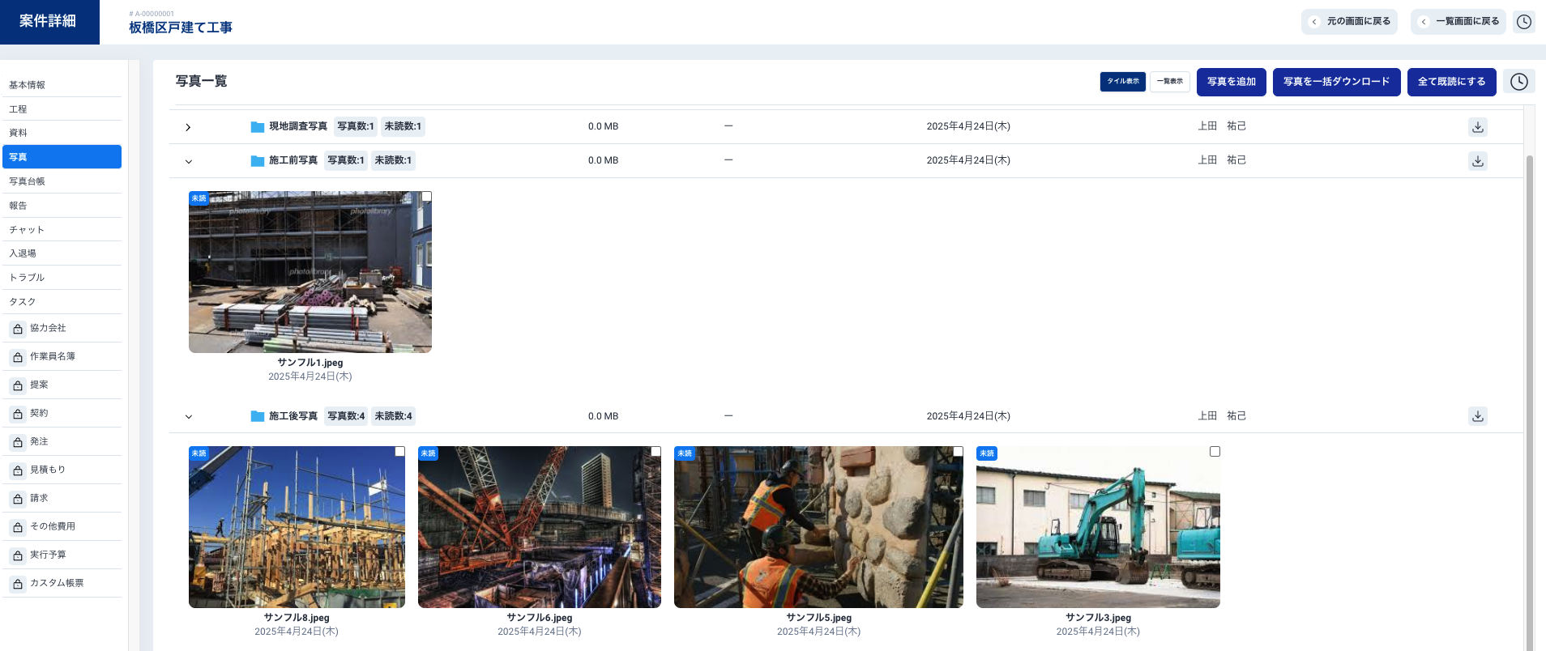Click the lock icon next to 発注

pos(18,442)
